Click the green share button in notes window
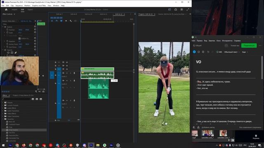The width and height of the screenshot is (264, 148). pos(249,46)
